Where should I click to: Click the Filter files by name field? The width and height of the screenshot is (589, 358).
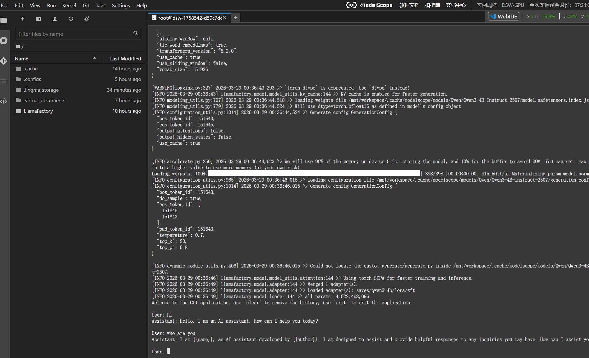[x=74, y=34]
